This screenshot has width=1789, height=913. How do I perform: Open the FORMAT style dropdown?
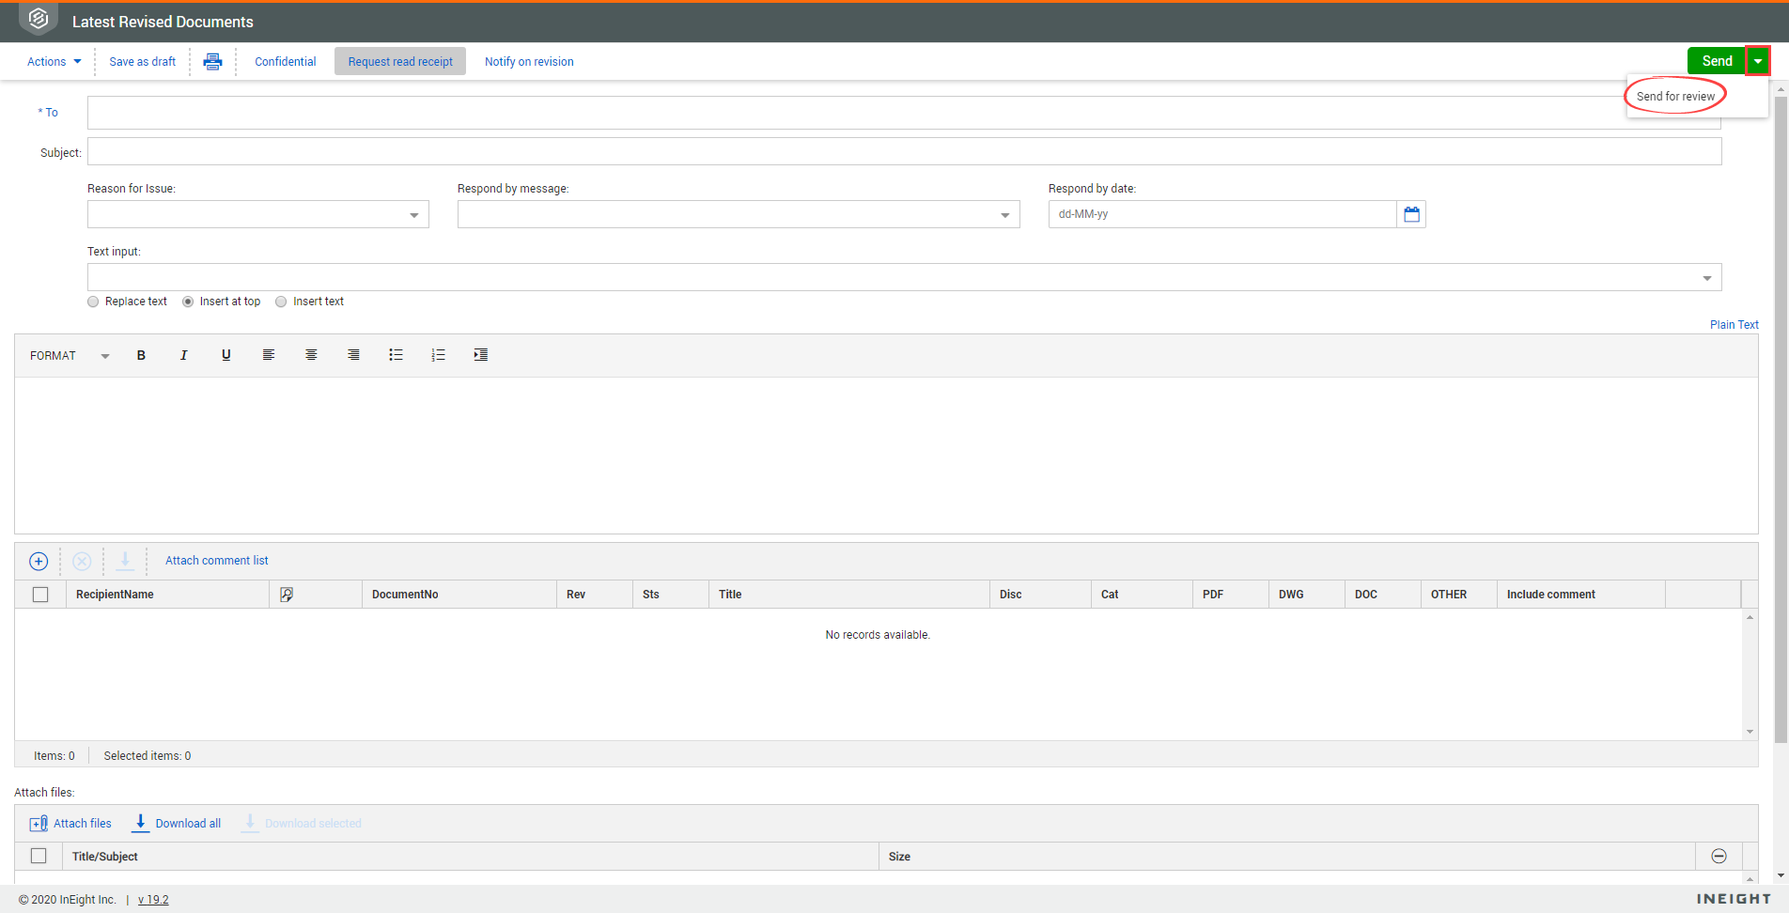pos(70,356)
